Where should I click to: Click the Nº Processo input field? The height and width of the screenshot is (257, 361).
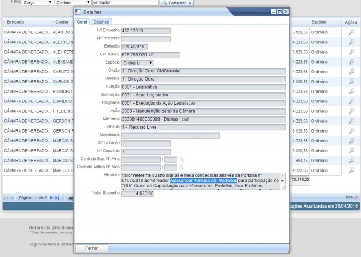(145, 39)
